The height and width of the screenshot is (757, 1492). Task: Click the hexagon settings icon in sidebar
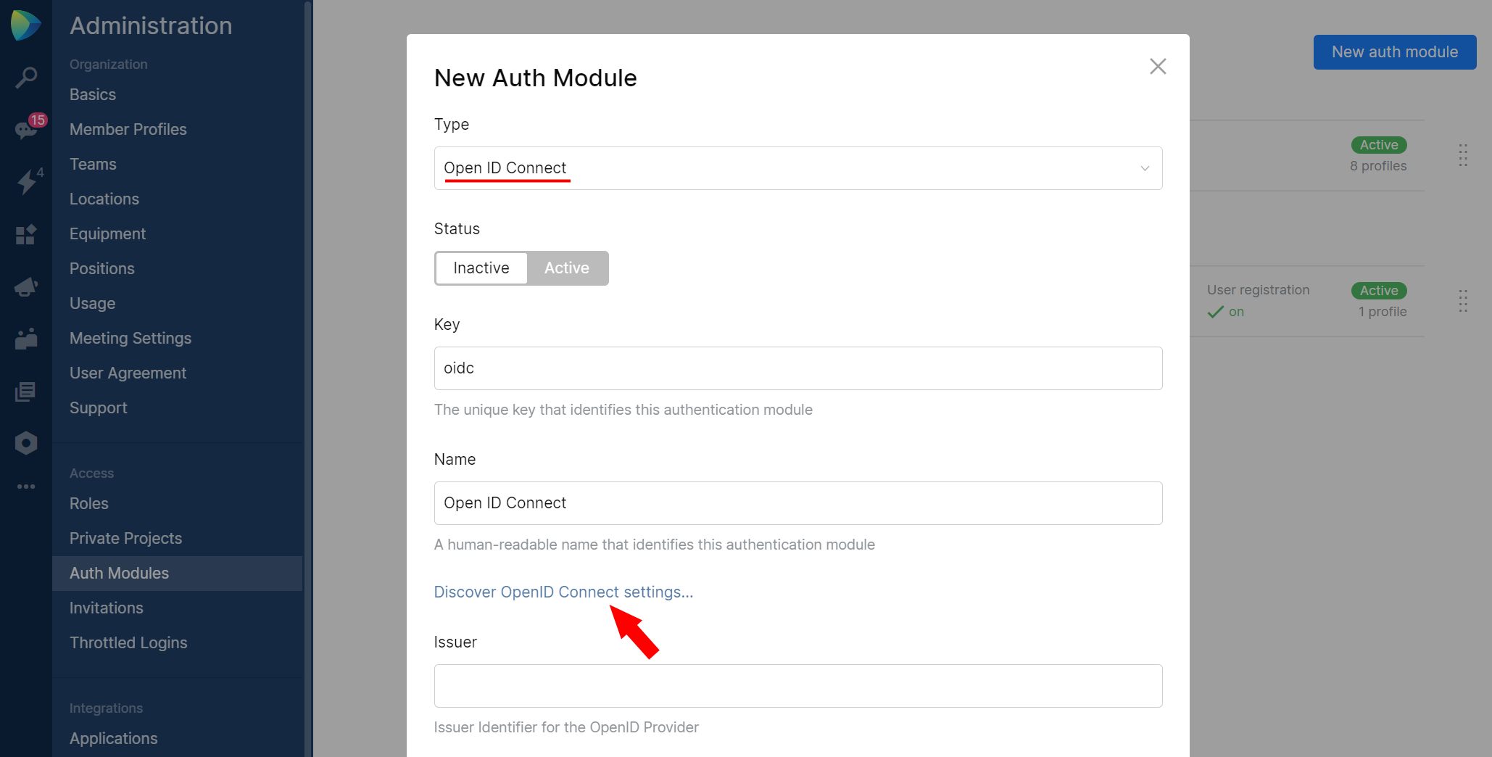pyautogui.click(x=26, y=442)
